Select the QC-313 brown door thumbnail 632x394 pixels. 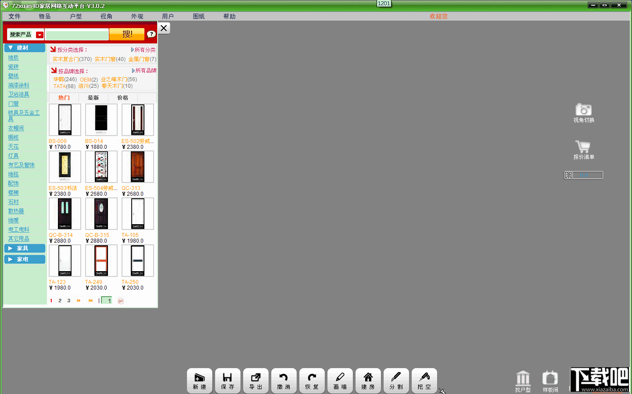tap(138, 167)
